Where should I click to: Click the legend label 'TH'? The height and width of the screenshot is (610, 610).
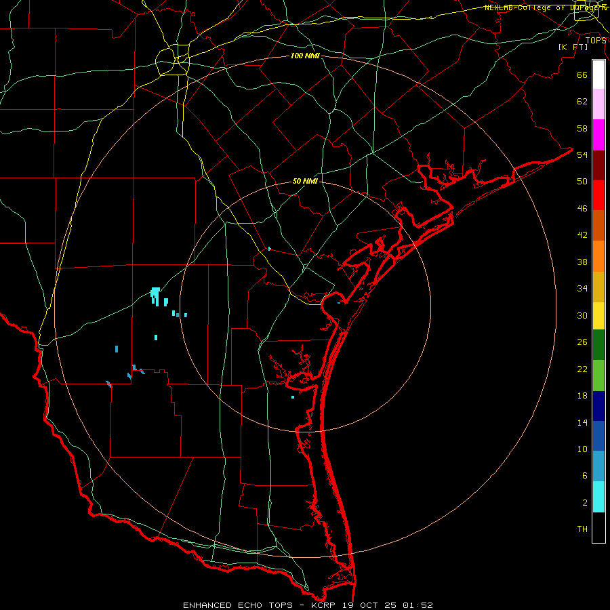pyautogui.click(x=582, y=529)
